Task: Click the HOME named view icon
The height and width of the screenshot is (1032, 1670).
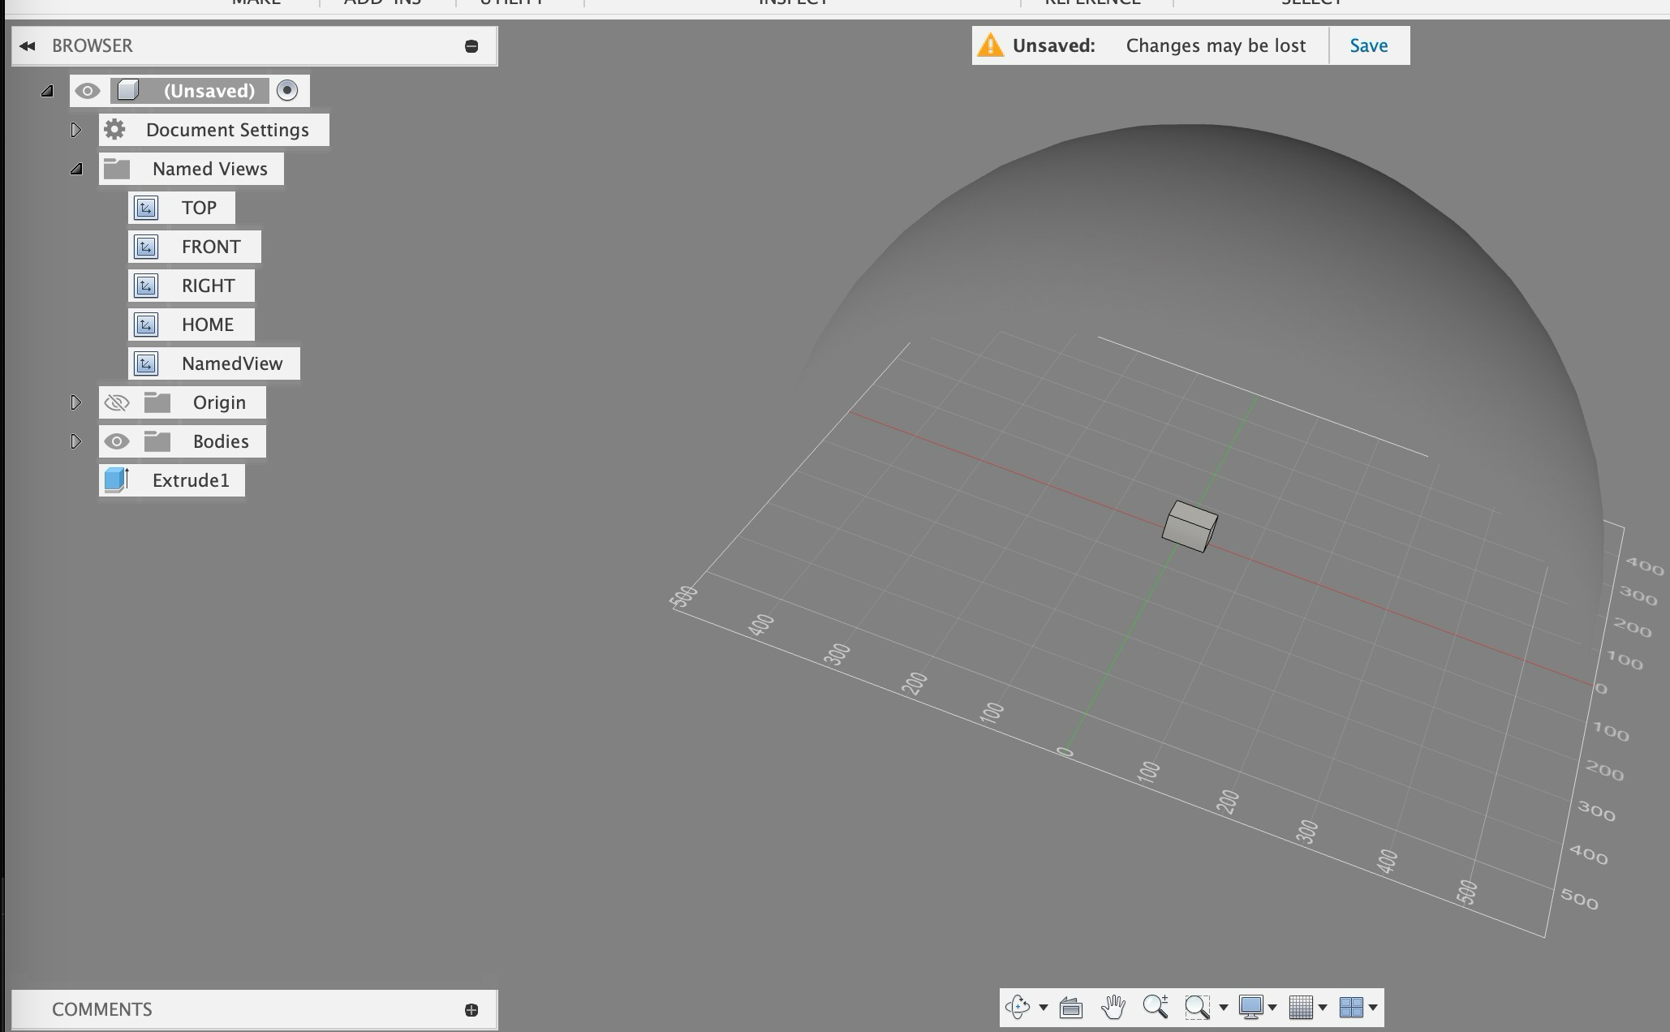Action: pos(146,325)
